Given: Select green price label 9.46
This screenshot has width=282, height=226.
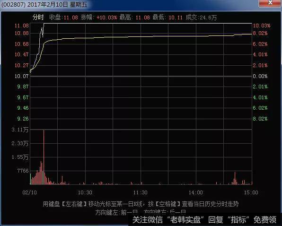Looking at the screenshot, I should [x=23, y=108].
